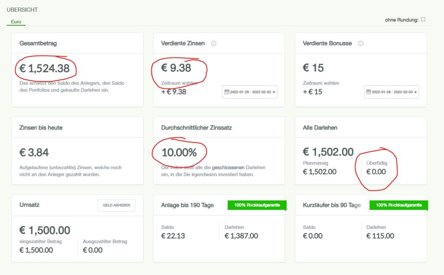Viewport: 444px width, 275px height.
Task: Open the Anlage bis 190 Tage portfolio title
Action: [x=187, y=205]
